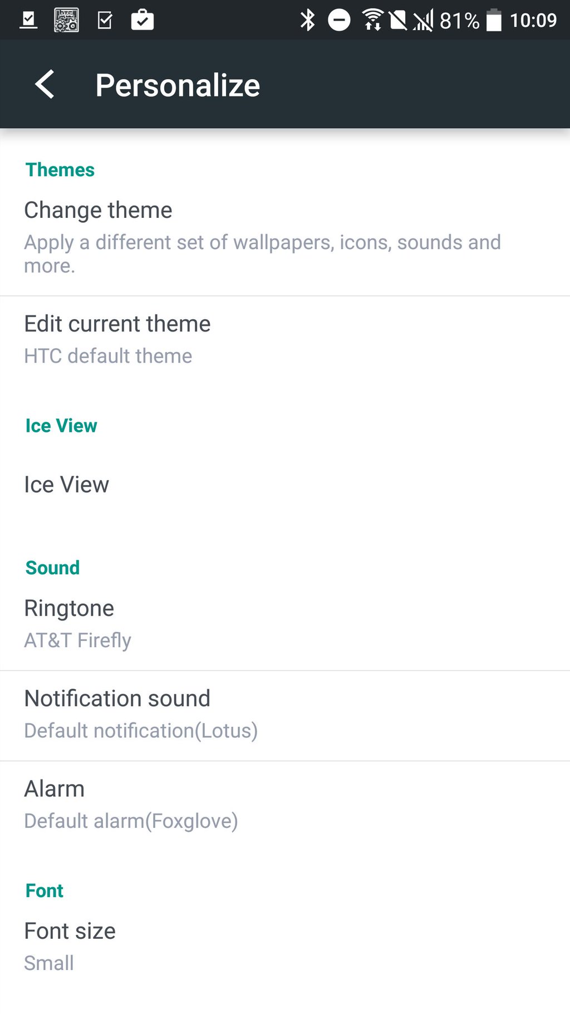Tap the Personalize page title
Screen dimensions: 570x1014
point(178,85)
